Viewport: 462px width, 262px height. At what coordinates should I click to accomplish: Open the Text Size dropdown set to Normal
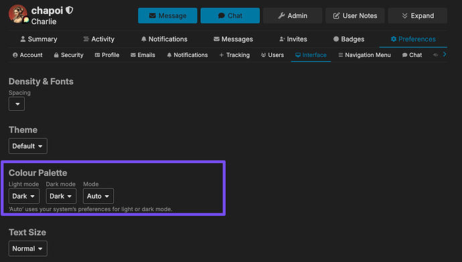[27, 249]
